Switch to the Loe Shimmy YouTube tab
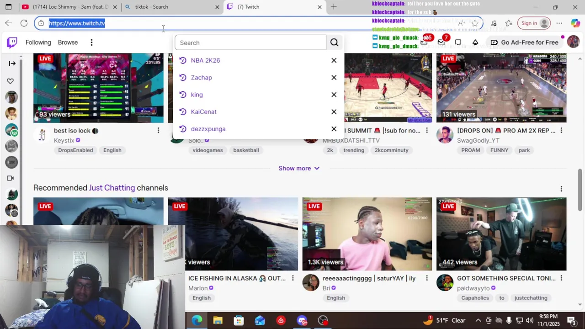This screenshot has height=329, width=585. tap(69, 7)
